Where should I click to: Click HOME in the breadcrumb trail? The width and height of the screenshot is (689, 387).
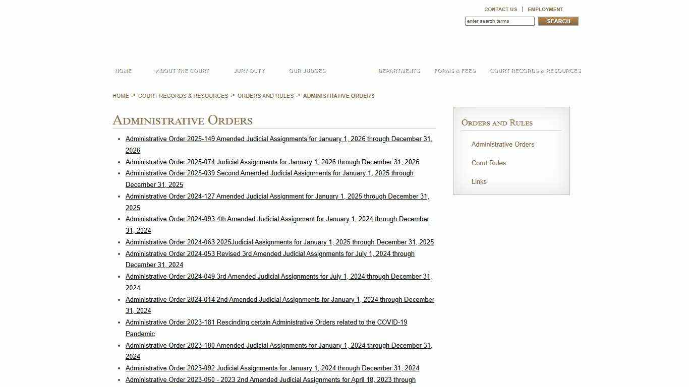[121, 96]
